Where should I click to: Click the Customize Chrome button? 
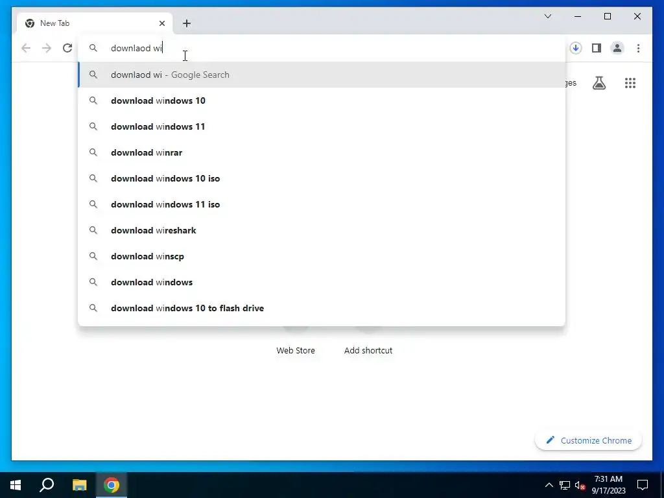pos(589,440)
